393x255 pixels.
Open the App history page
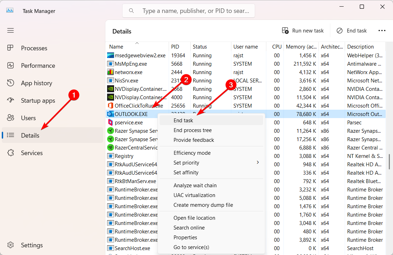(52, 83)
